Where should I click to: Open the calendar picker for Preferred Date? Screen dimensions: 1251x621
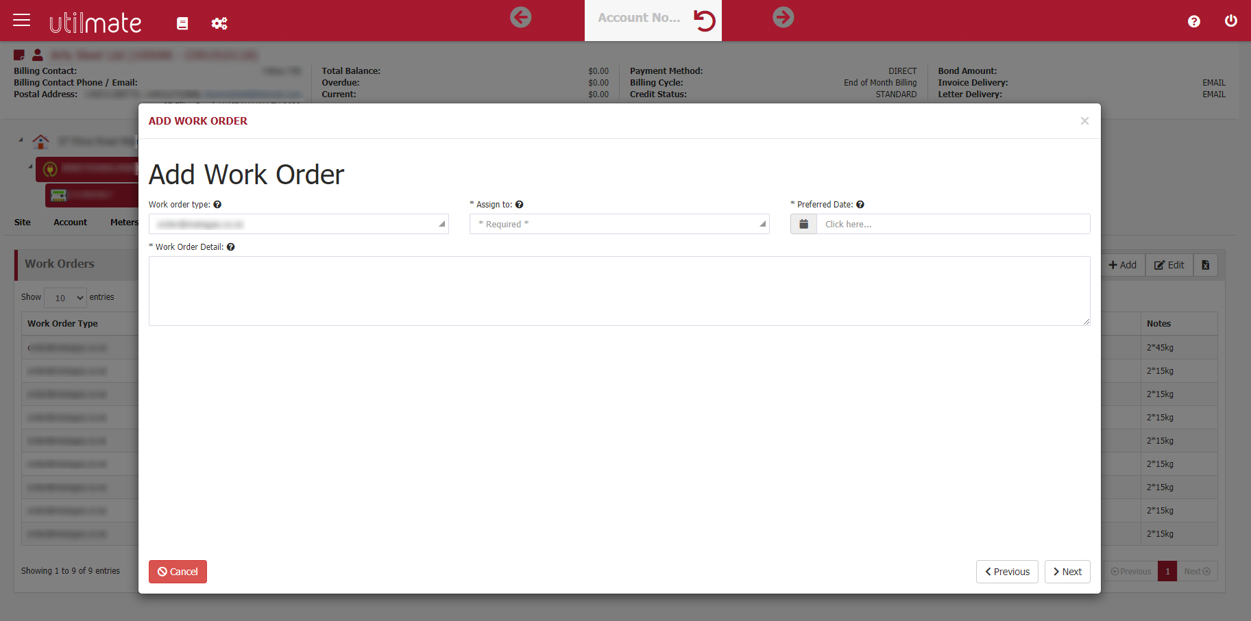click(803, 224)
